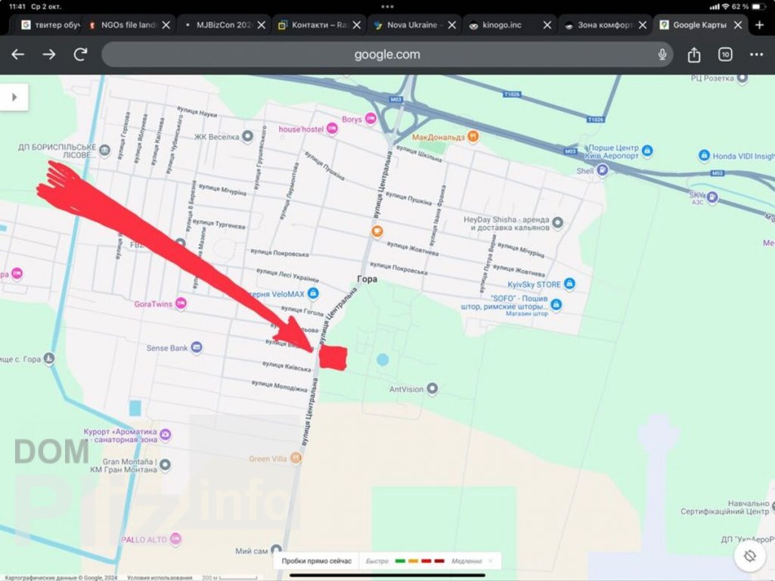The width and height of the screenshot is (775, 581).
Task: Reload the page with refresh icon
Action: point(80,54)
